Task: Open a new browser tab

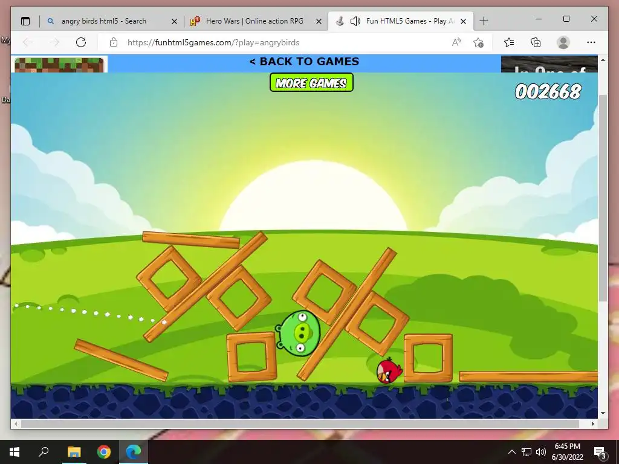Action: tap(484, 21)
